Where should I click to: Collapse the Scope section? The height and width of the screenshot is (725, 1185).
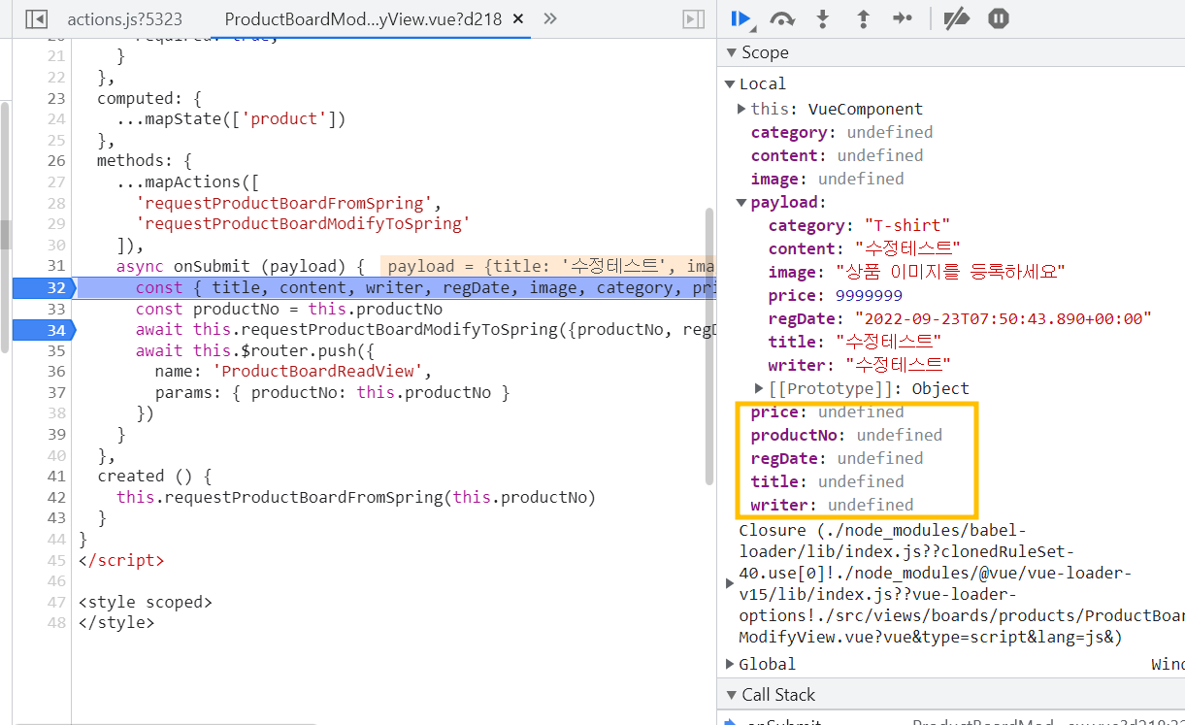[731, 52]
